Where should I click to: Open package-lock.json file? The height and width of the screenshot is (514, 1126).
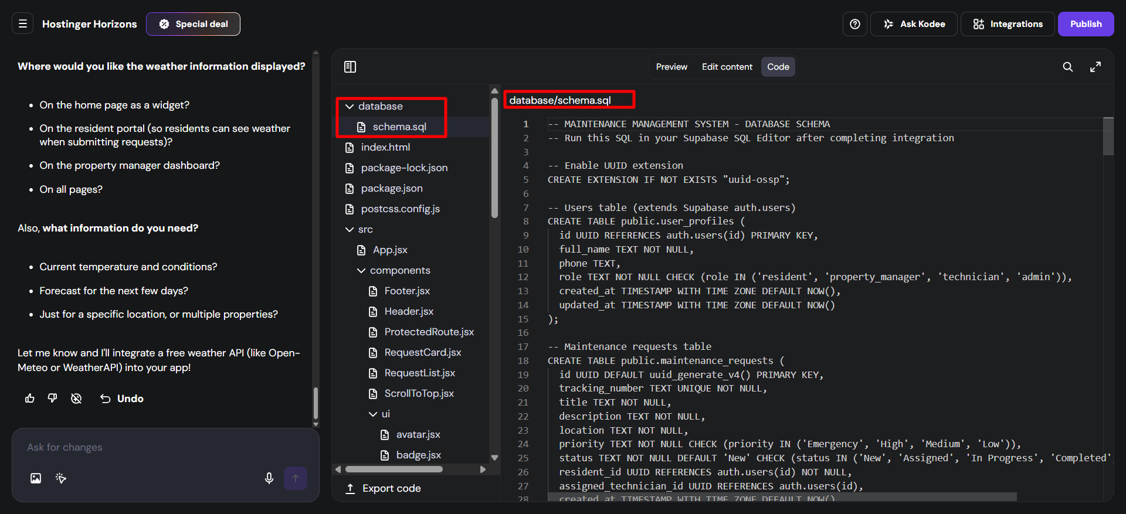click(x=404, y=168)
